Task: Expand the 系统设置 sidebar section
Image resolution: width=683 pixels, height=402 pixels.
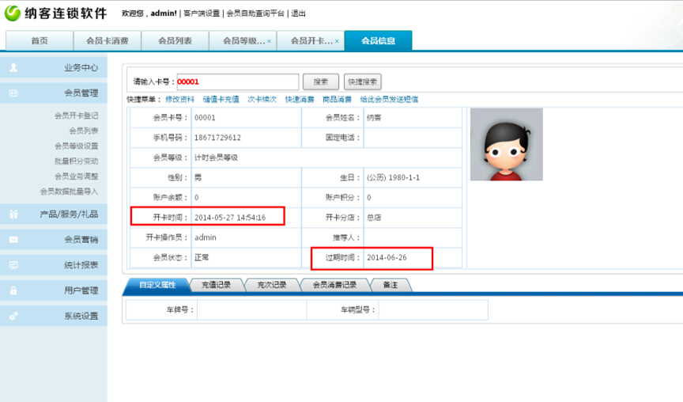Action: tap(81, 316)
